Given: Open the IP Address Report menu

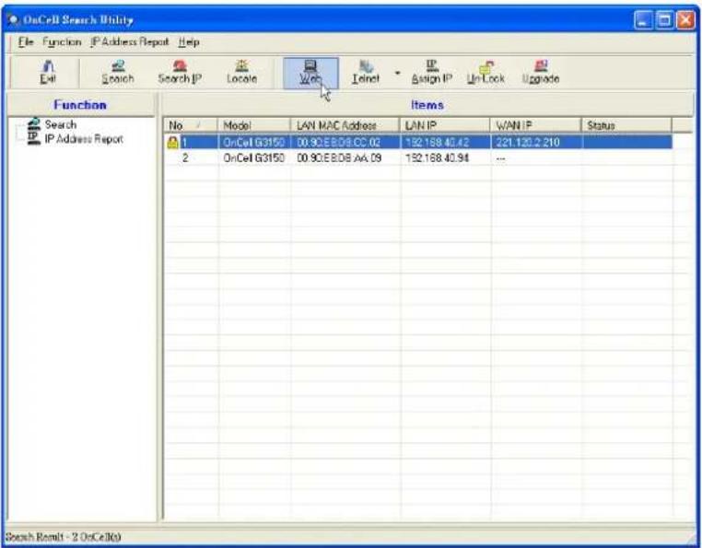Looking at the screenshot, I should pyautogui.click(x=130, y=41).
